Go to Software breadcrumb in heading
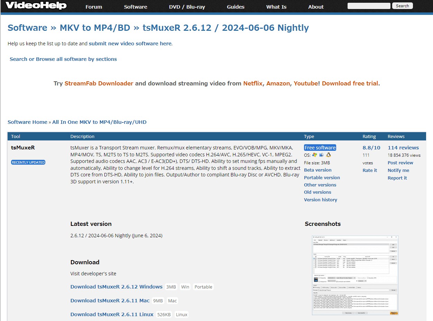Viewport: 433px width, 321px height. (x=27, y=28)
